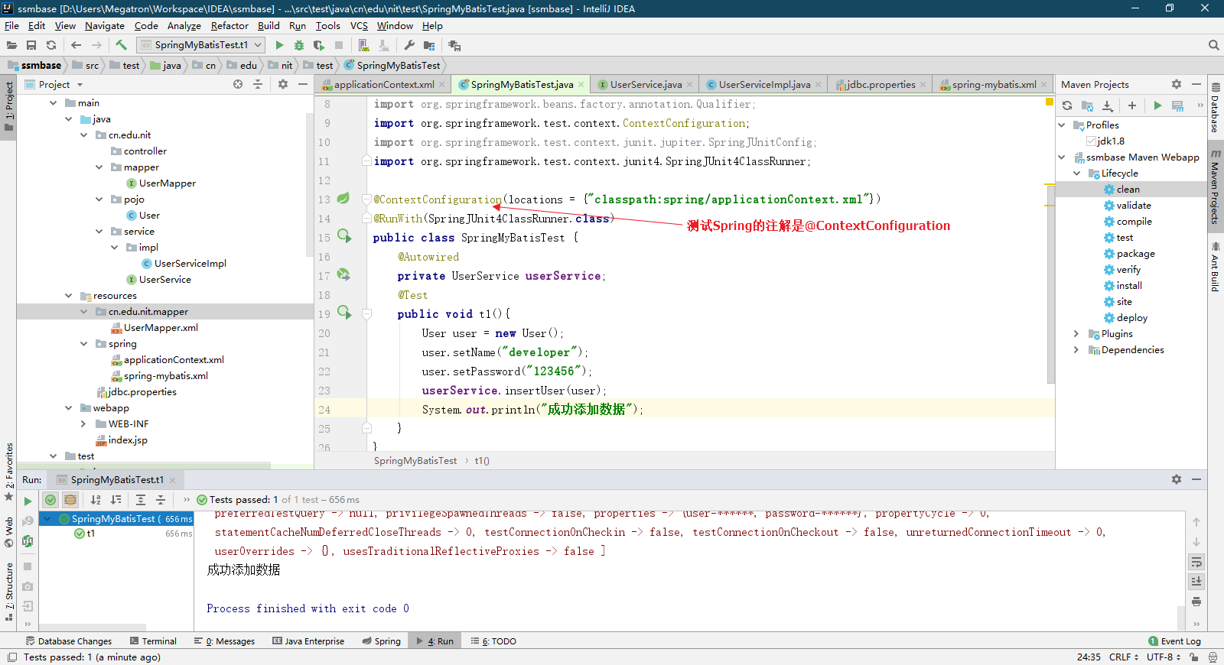Open the VCS menu

pos(359,25)
